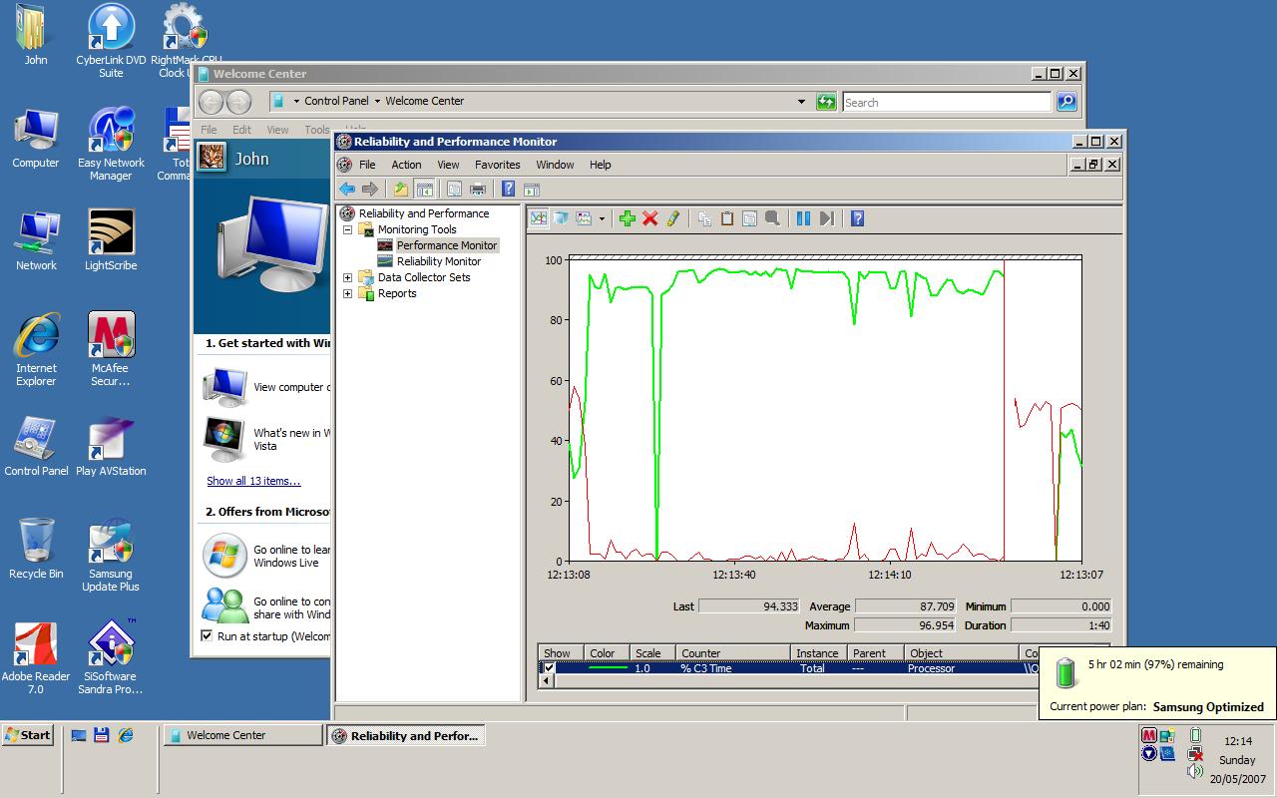
Task: Click the Welcome Center back navigation button
Action: coord(211,102)
